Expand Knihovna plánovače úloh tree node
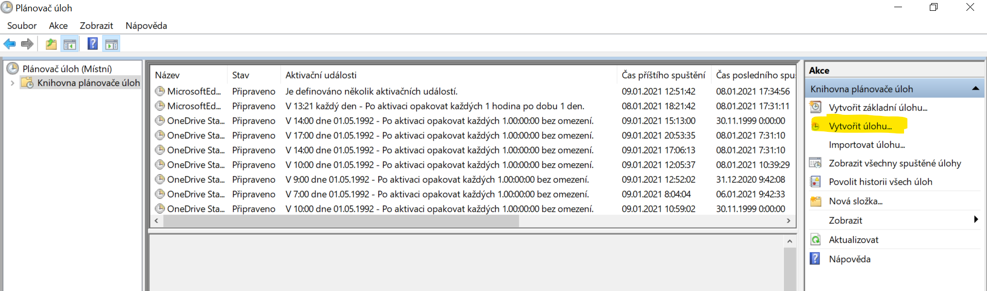 tap(12, 83)
